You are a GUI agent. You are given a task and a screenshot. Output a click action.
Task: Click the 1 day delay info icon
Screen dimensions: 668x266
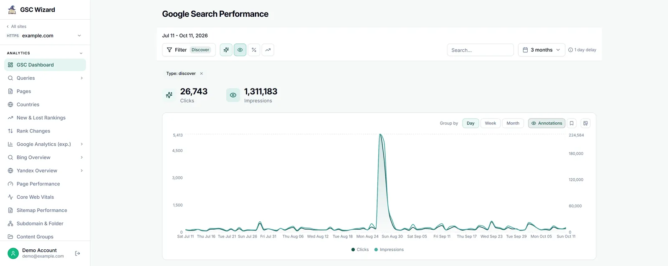point(571,50)
